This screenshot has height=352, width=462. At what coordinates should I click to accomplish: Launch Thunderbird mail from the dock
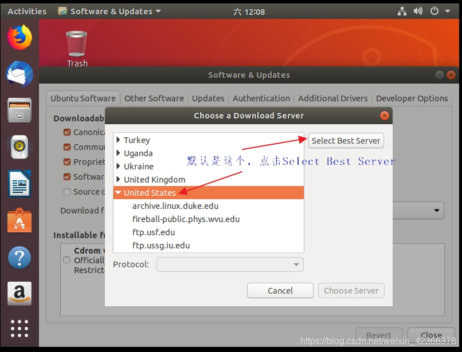[19, 74]
